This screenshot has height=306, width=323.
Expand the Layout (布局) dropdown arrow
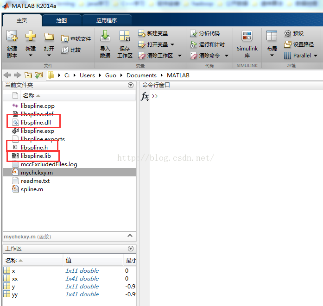pyautogui.click(x=272, y=56)
